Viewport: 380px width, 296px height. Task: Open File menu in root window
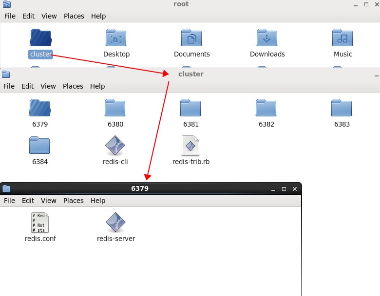(x=10, y=16)
